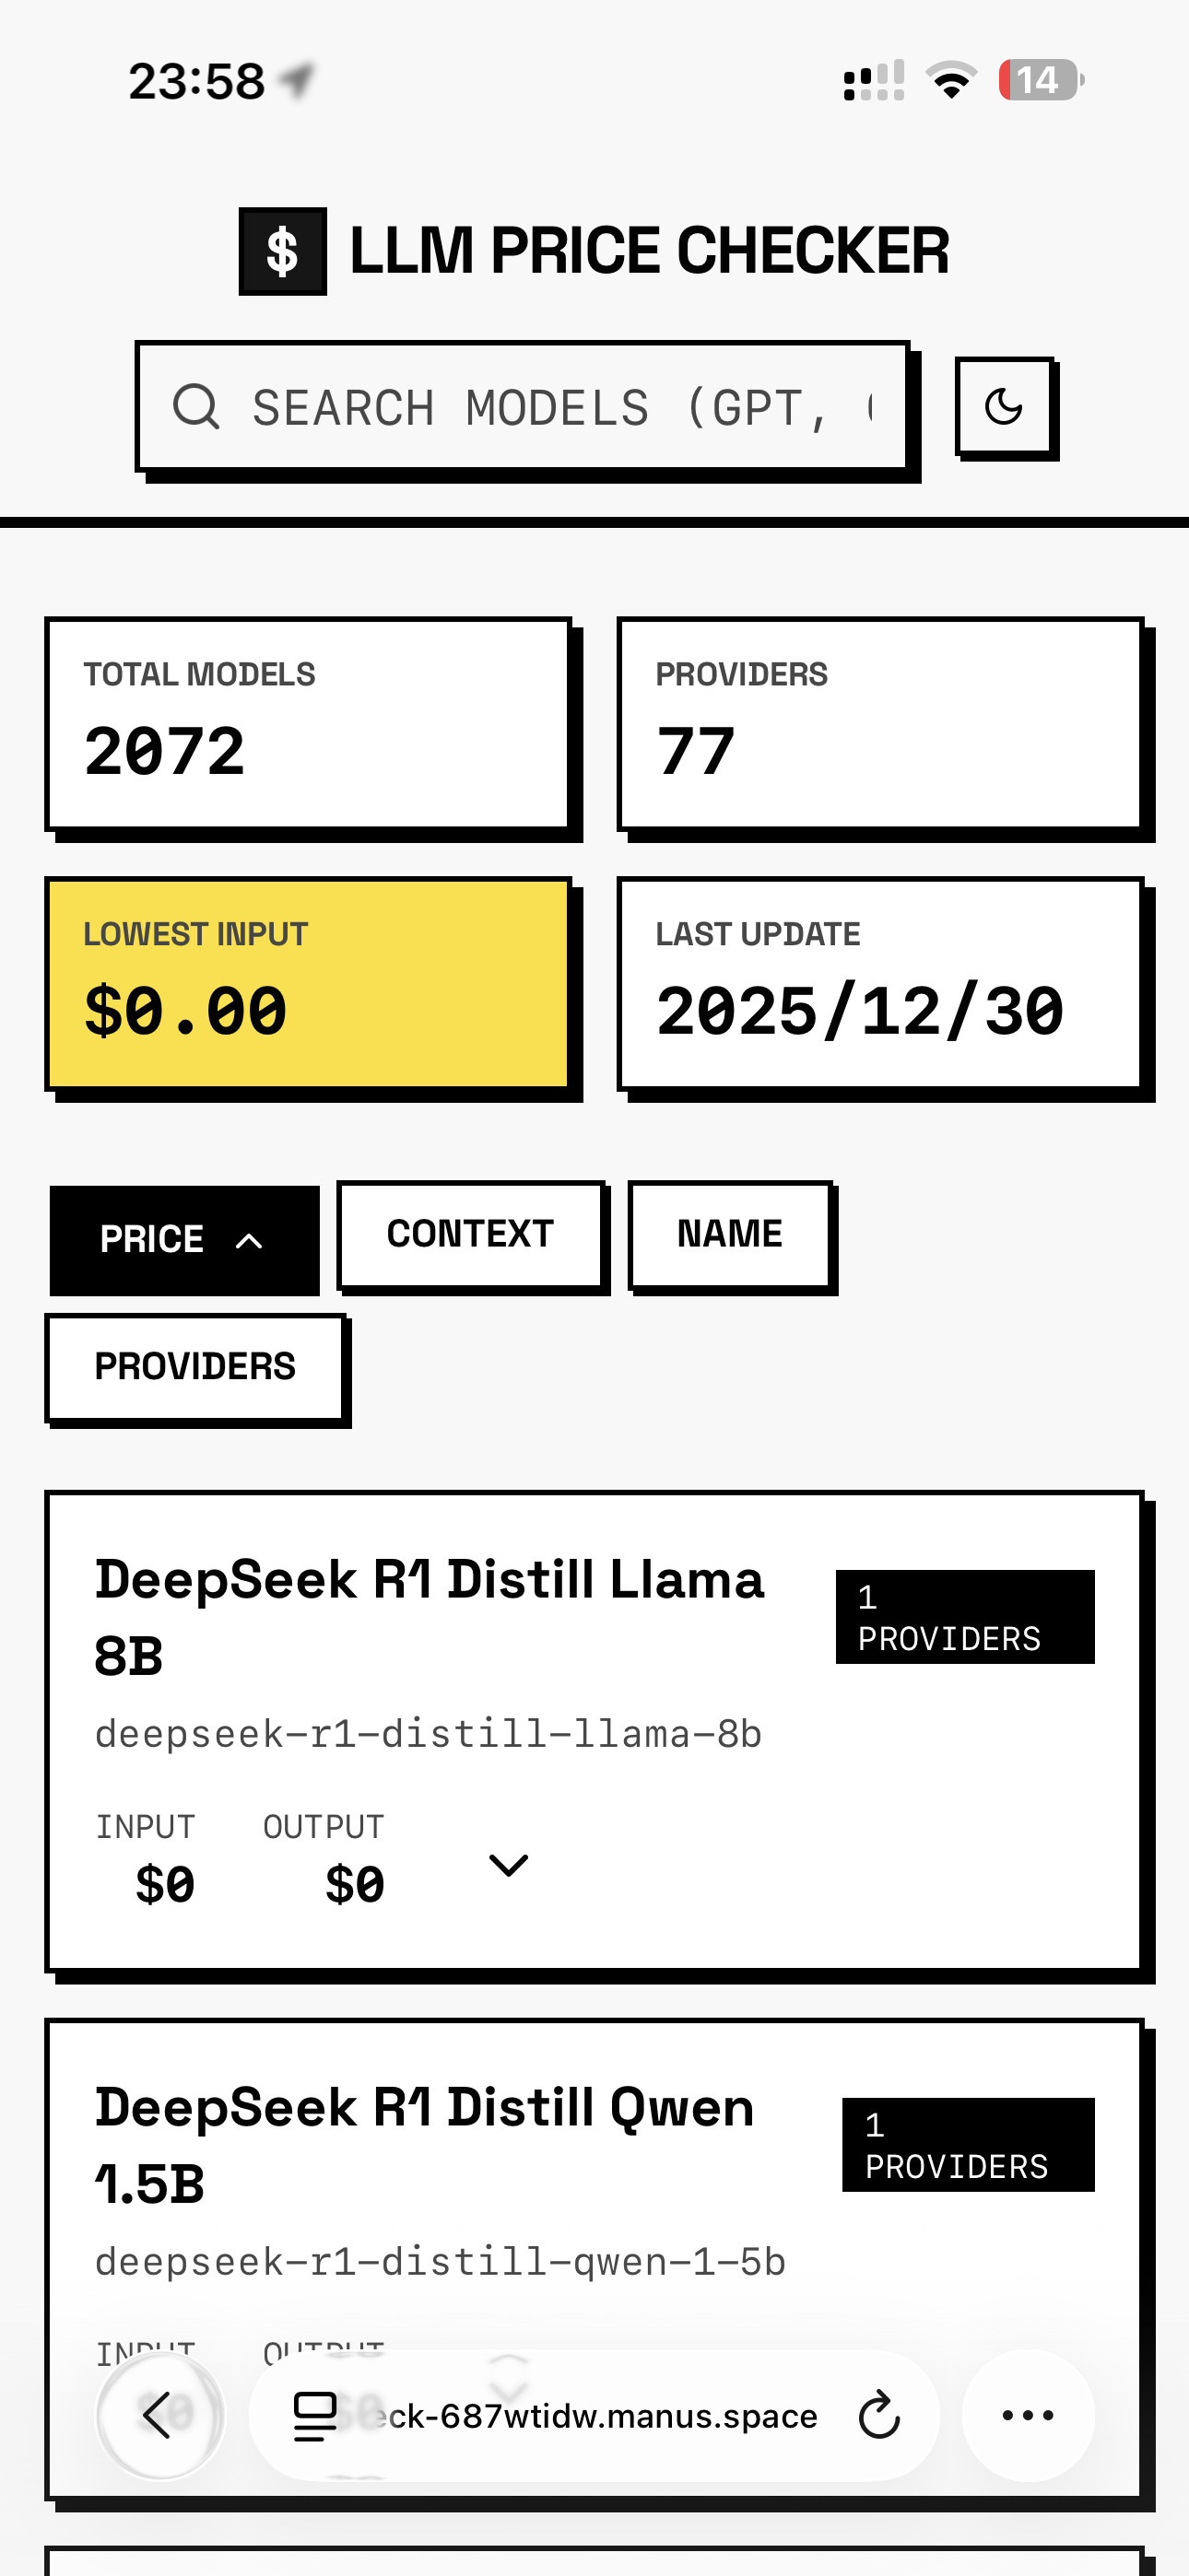Open the browser tabs icon

click(314, 2415)
